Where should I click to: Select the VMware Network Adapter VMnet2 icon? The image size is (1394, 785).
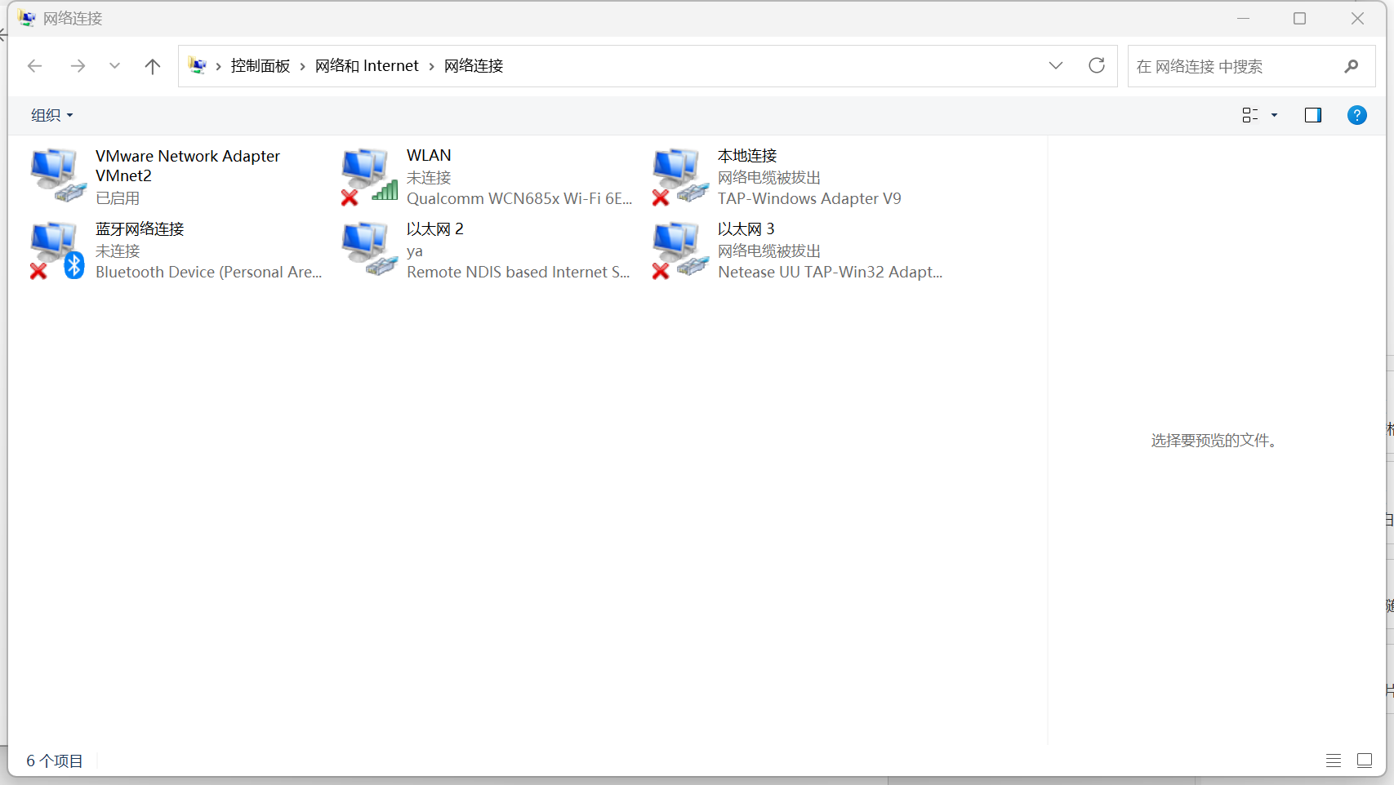pos(57,175)
